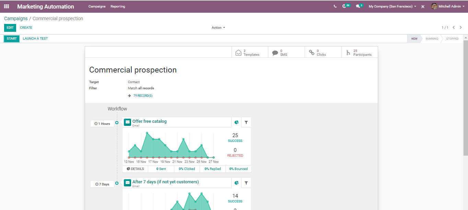
Task: Open the Reporting menu
Action: coord(118,6)
